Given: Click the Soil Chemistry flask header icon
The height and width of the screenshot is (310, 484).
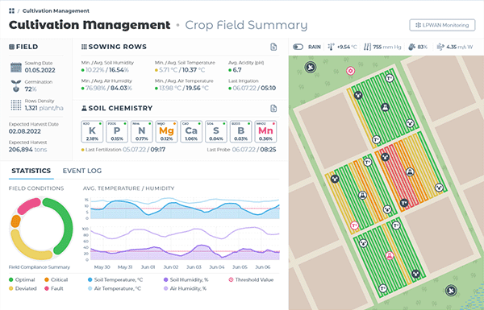Looking at the screenshot, I should coord(84,108).
